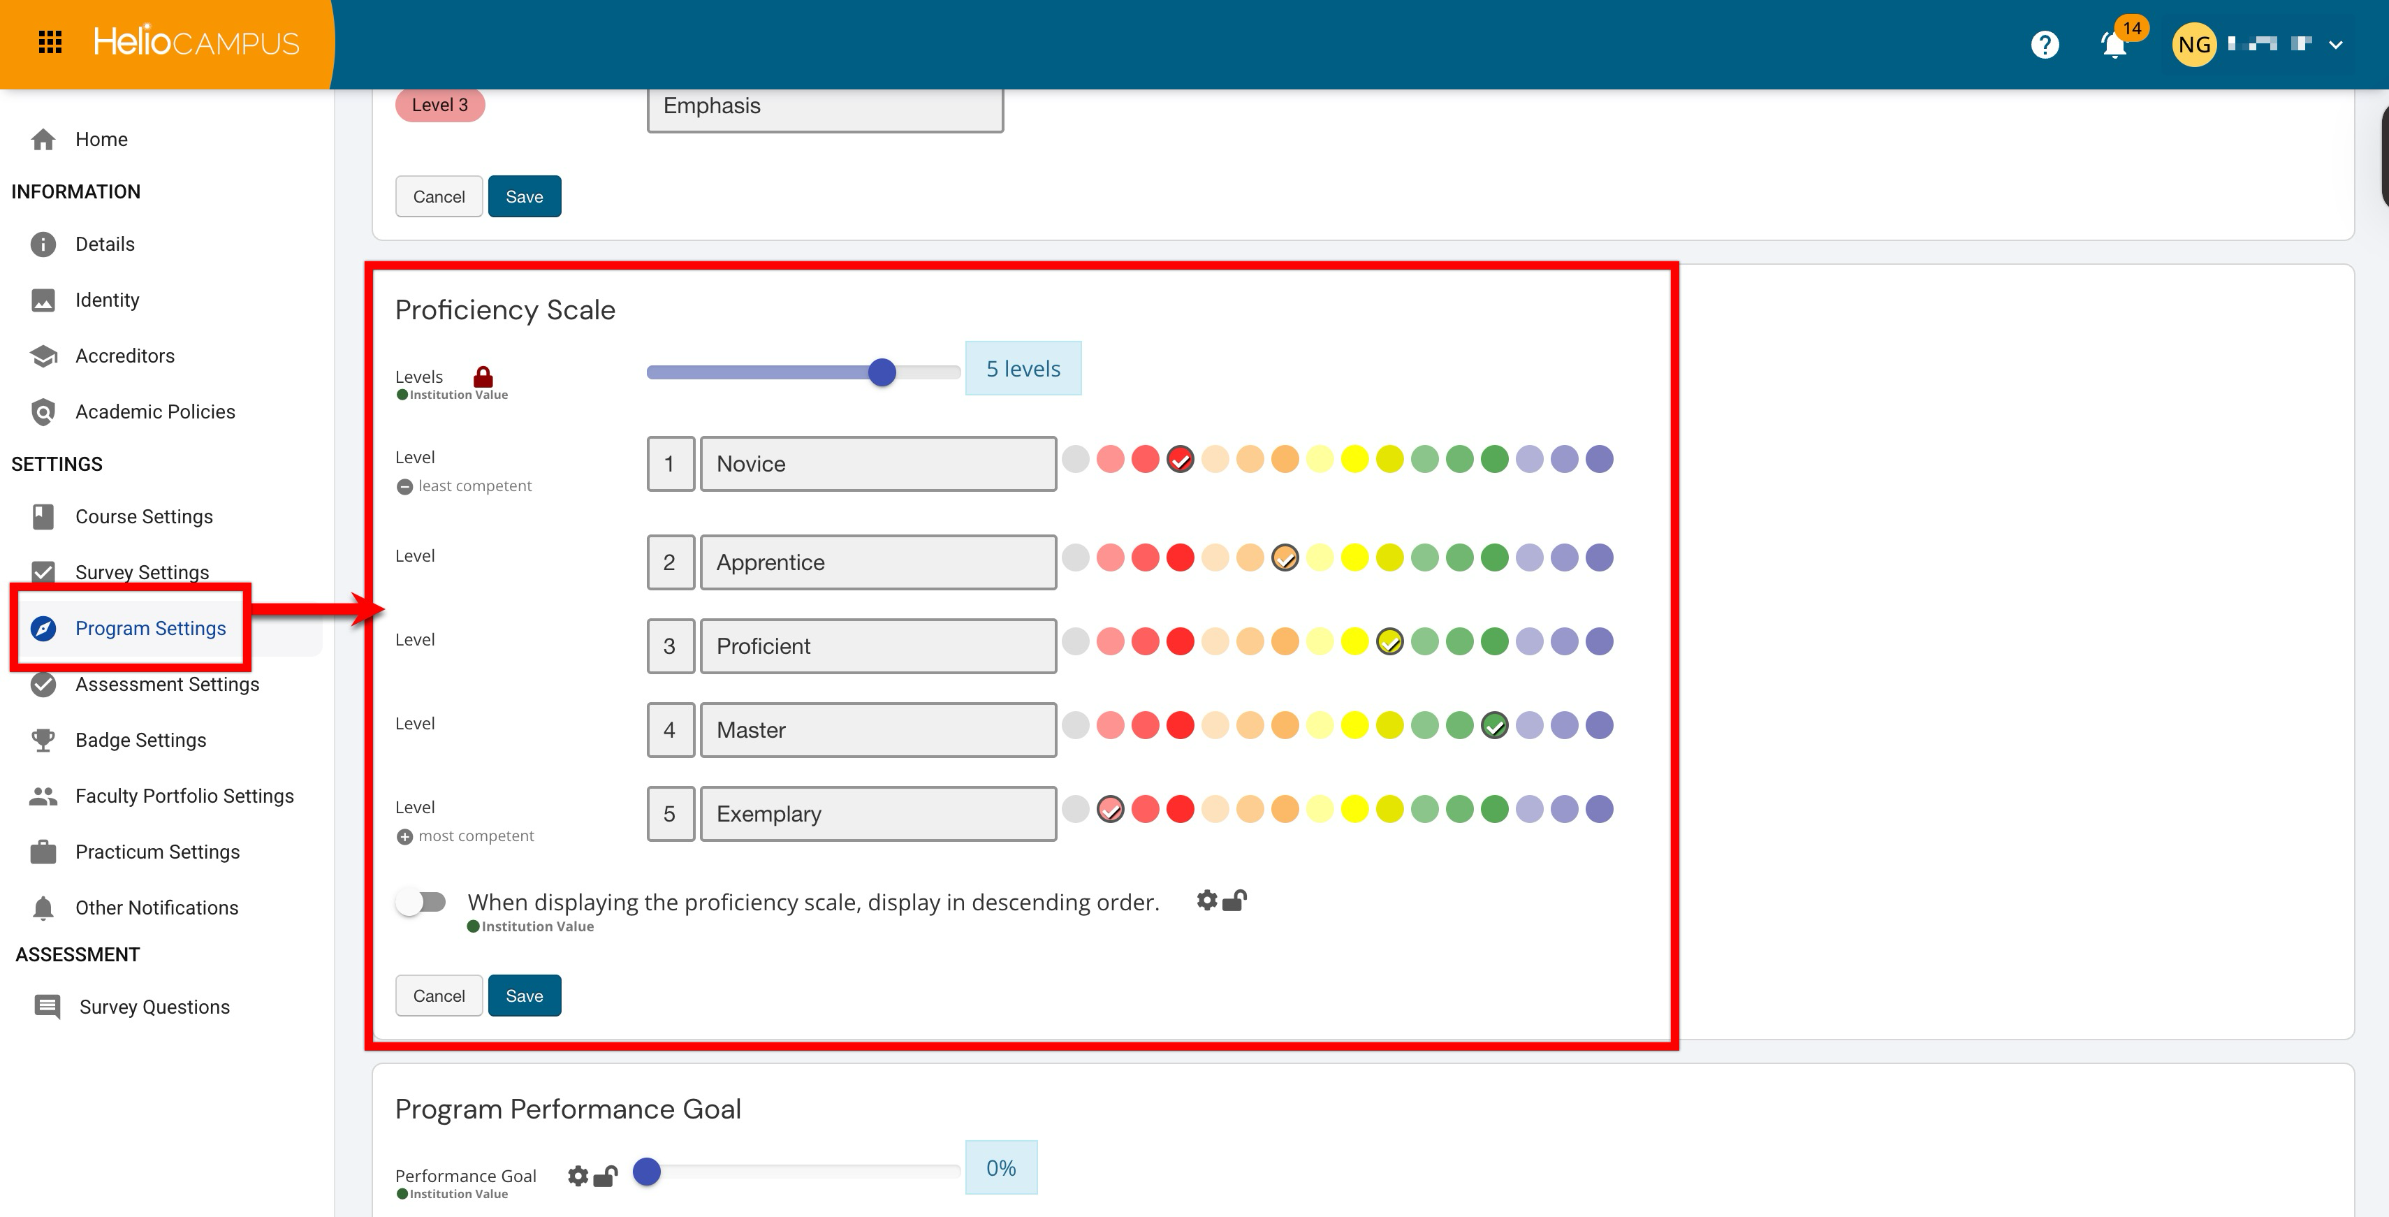Toggle descending order display switch
The image size is (2389, 1217).
coord(421,902)
